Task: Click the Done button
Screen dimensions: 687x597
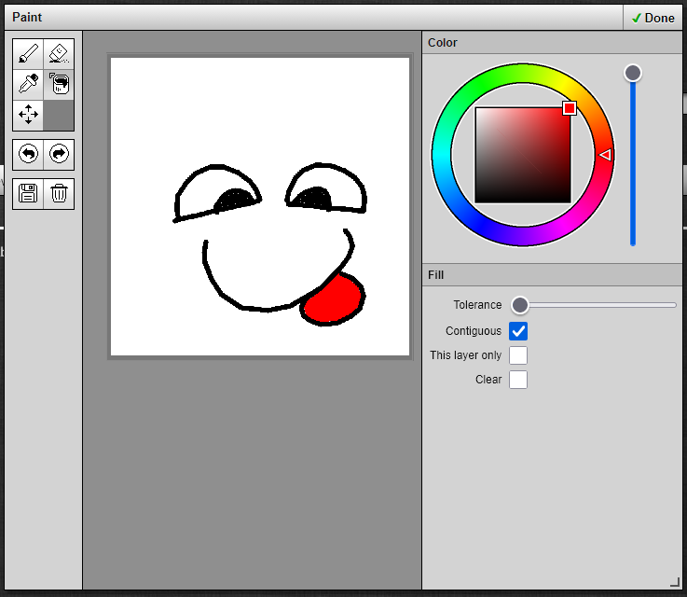Action: 653,18
